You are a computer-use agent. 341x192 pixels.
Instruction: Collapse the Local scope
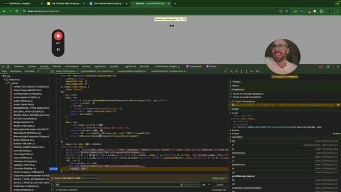pyautogui.click(x=234, y=113)
